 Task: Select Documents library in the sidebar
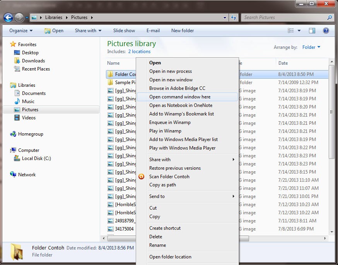coord(34,93)
